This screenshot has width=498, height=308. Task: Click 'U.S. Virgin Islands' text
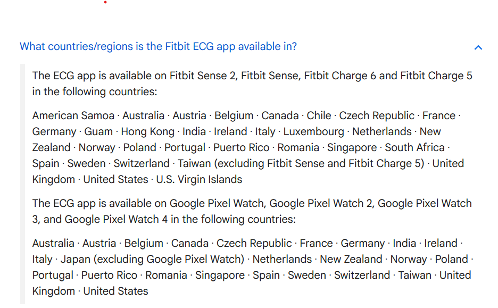point(199,179)
